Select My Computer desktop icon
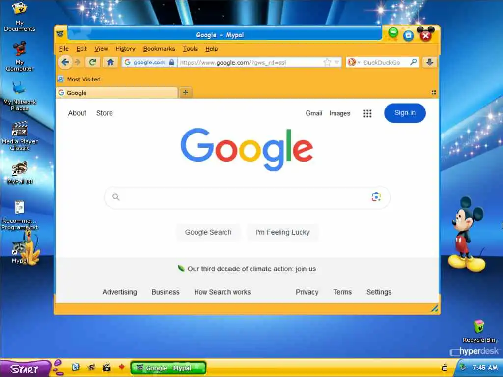Viewport: 503px width, 377px height. [20, 56]
